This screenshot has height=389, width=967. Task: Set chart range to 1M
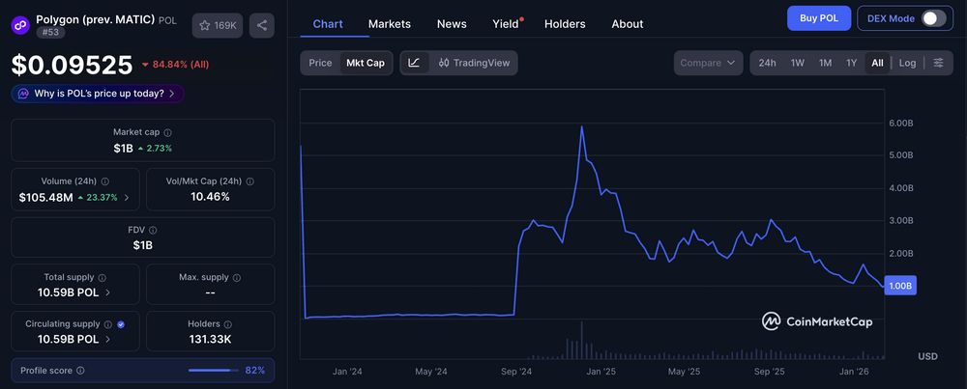825,63
